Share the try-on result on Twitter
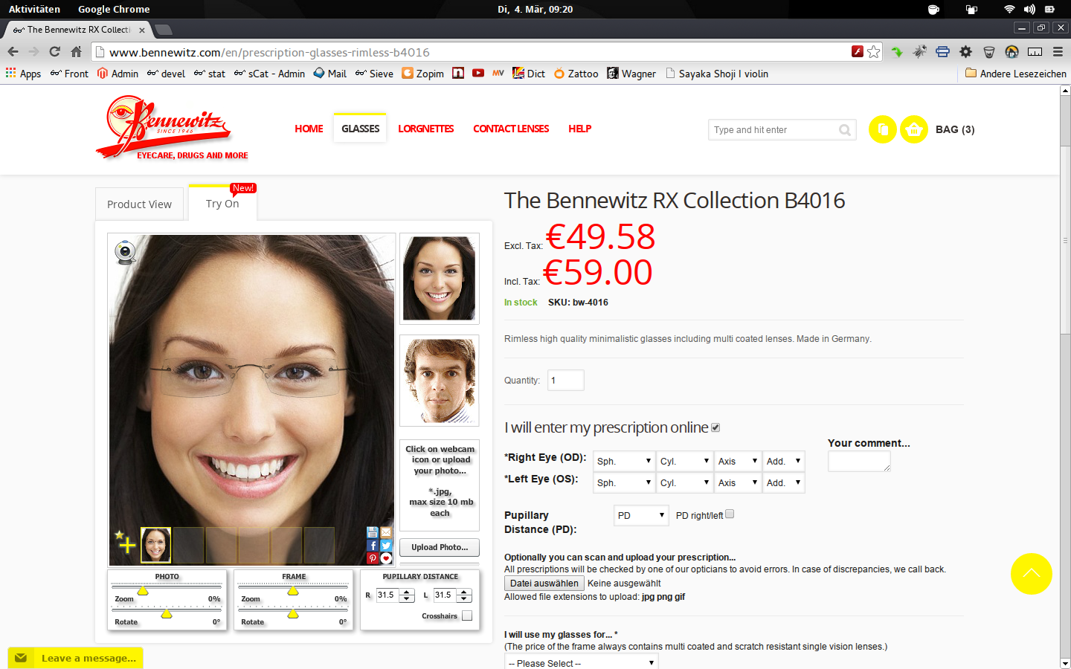Screen dimensions: 1071x669 (x=386, y=545)
